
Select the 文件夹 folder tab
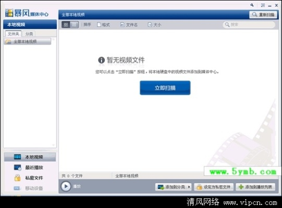[14, 34]
